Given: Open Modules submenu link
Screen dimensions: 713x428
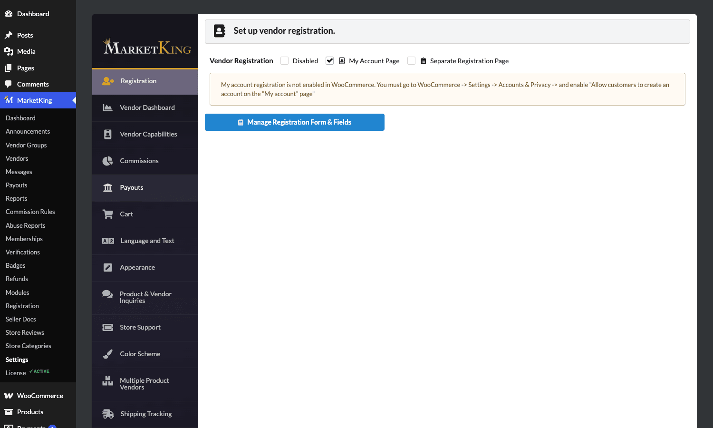Looking at the screenshot, I should pyautogui.click(x=17, y=292).
